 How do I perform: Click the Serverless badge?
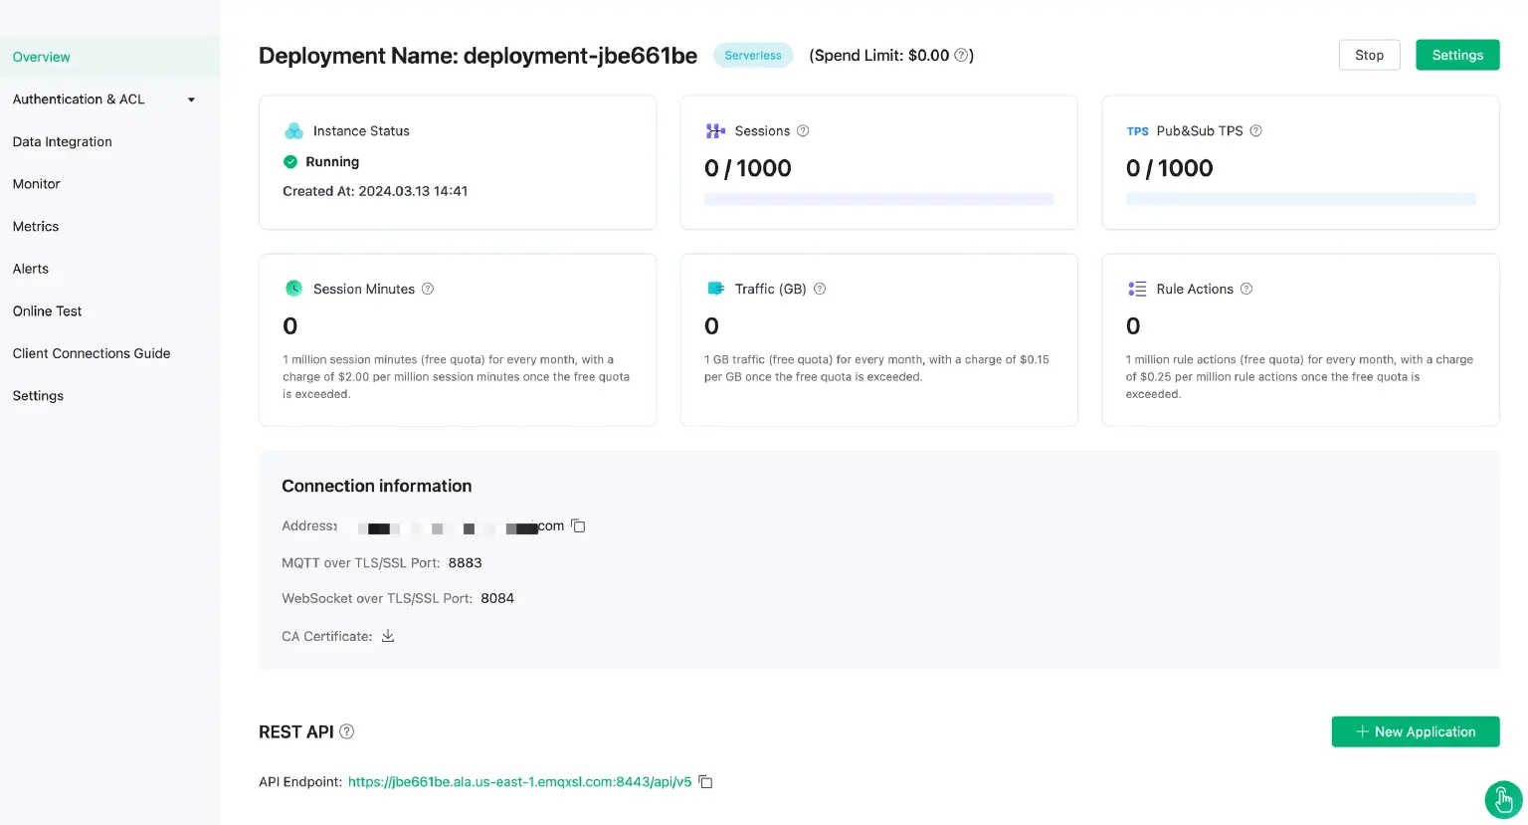pos(753,55)
